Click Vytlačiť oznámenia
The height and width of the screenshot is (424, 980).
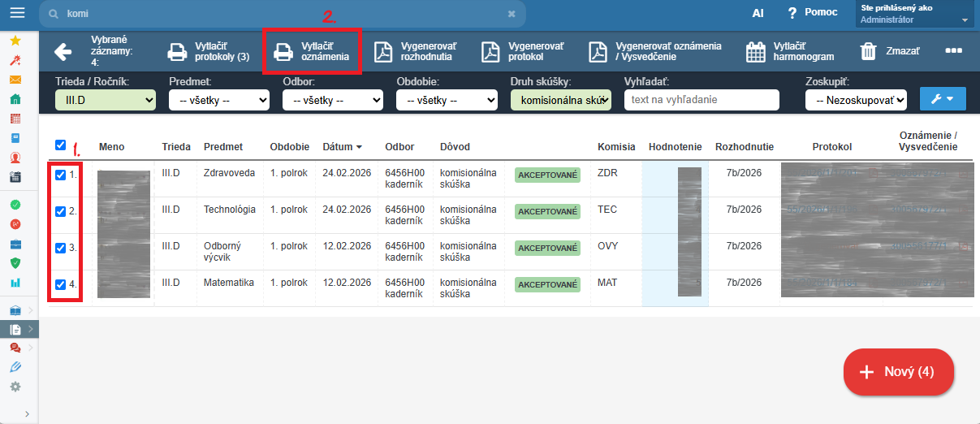coord(313,52)
